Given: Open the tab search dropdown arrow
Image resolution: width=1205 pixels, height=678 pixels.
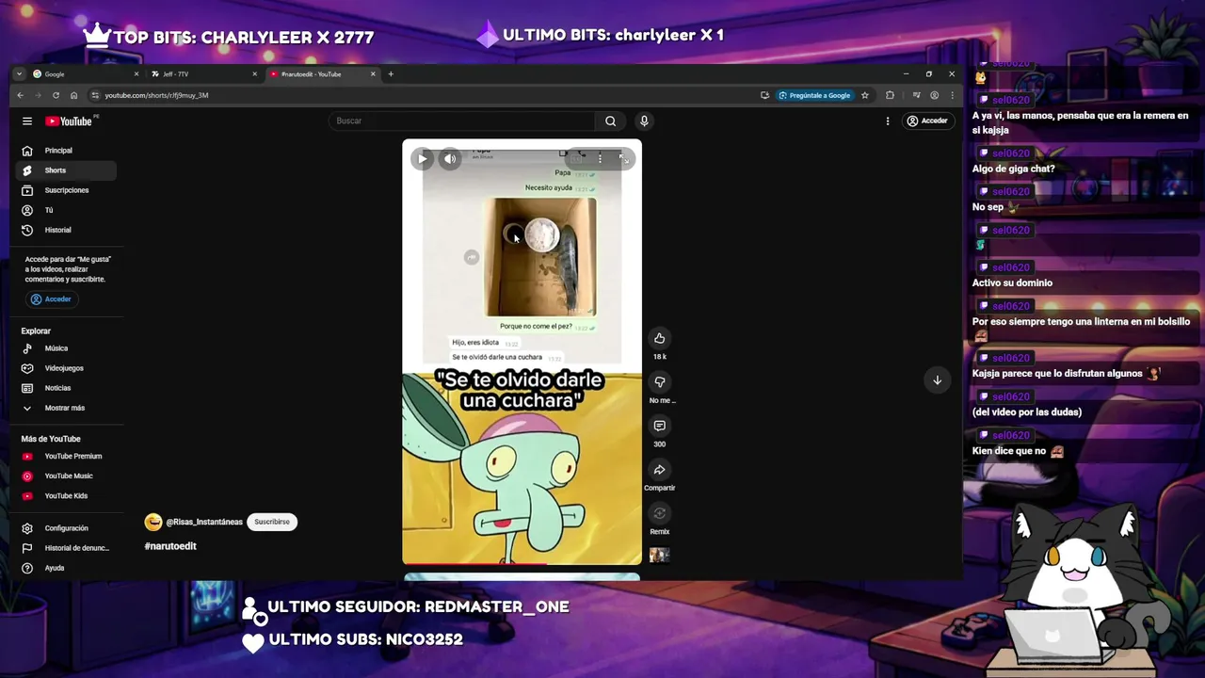Looking at the screenshot, I should tap(19, 74).
